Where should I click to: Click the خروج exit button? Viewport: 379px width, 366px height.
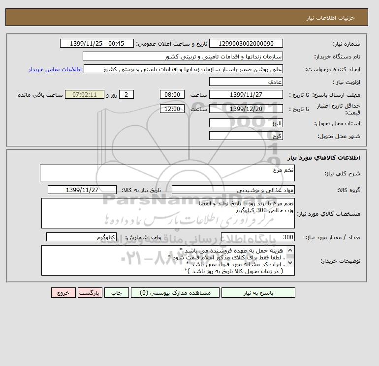tap(63, 293)
